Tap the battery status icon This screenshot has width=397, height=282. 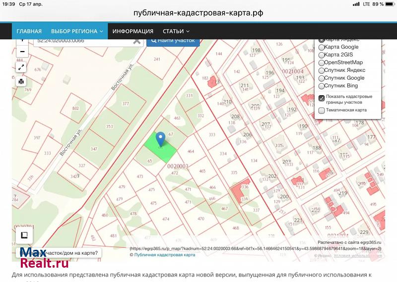coord(389,4)
